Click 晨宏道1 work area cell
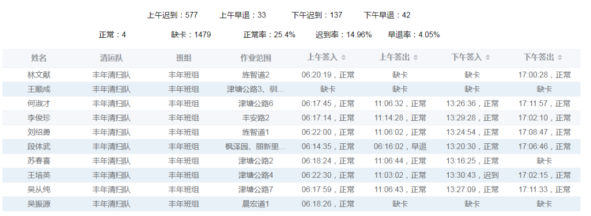The height and width of the screenshot is (216, 591). tap(256, 203)
